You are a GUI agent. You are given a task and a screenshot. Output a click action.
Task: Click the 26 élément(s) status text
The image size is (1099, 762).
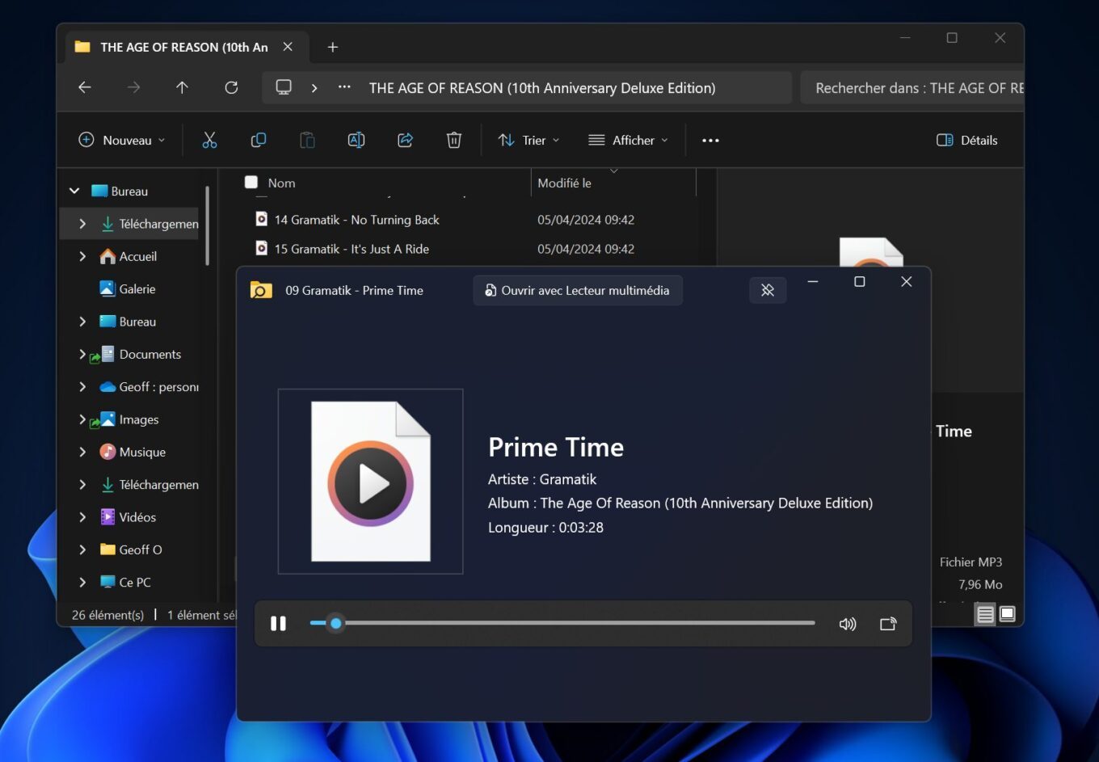107,615
